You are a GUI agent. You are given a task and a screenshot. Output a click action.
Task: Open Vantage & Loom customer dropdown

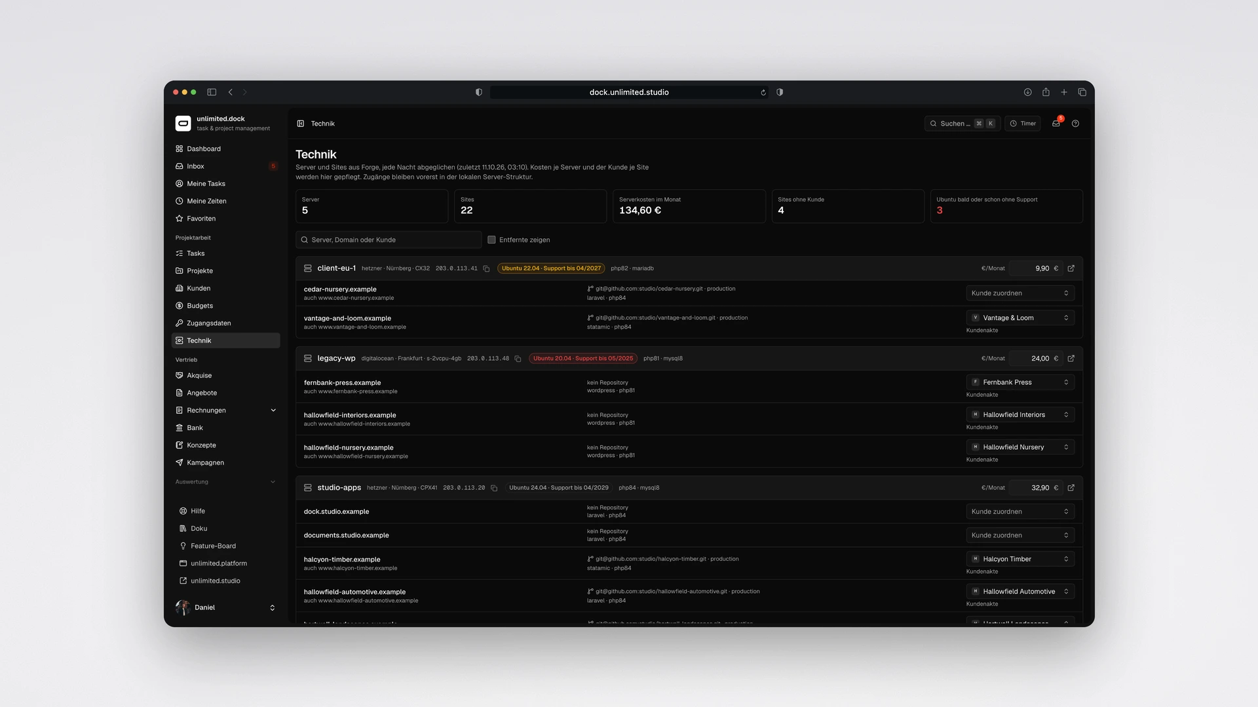coord(1020,317)
